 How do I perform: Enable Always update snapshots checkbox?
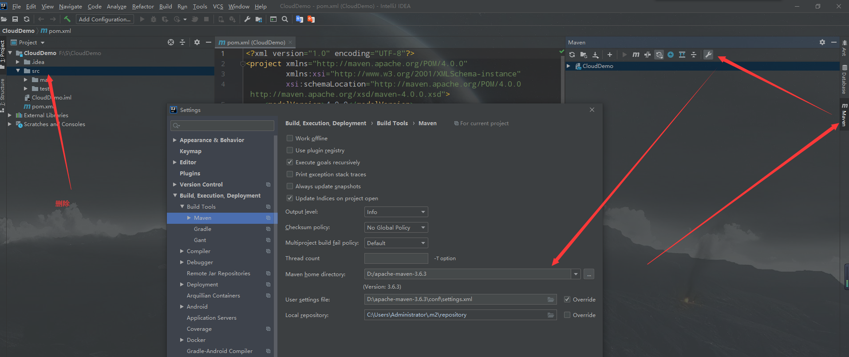(290, 186)
